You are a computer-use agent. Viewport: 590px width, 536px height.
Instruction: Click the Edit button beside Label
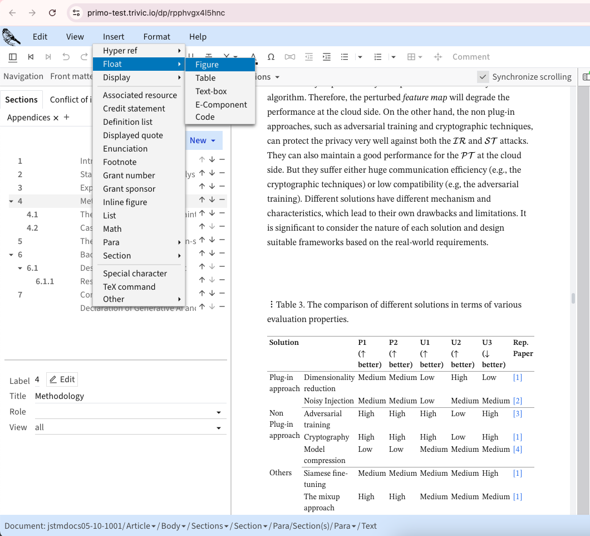click(62, 379)
